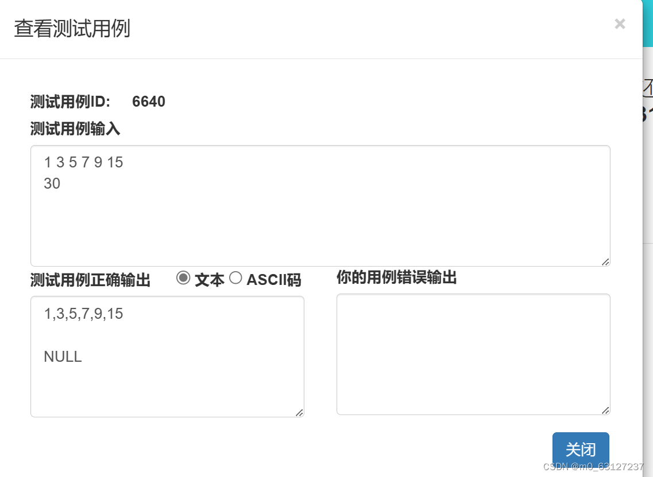Click the test case ID value 6640
The image size is (653, 477).
(x=149, y=101)
